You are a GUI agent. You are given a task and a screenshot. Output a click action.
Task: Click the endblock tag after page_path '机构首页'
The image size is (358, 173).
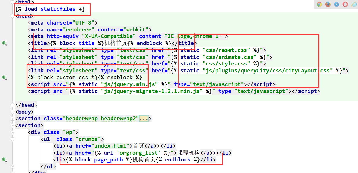click(178, 160)
